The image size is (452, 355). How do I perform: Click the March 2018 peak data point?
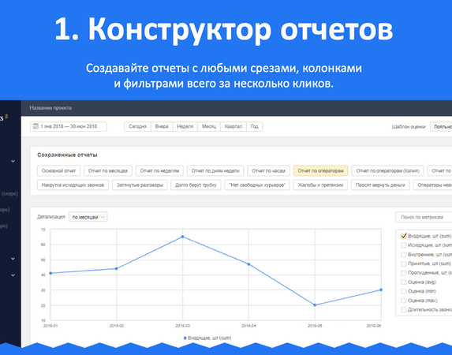pos(182,237)
